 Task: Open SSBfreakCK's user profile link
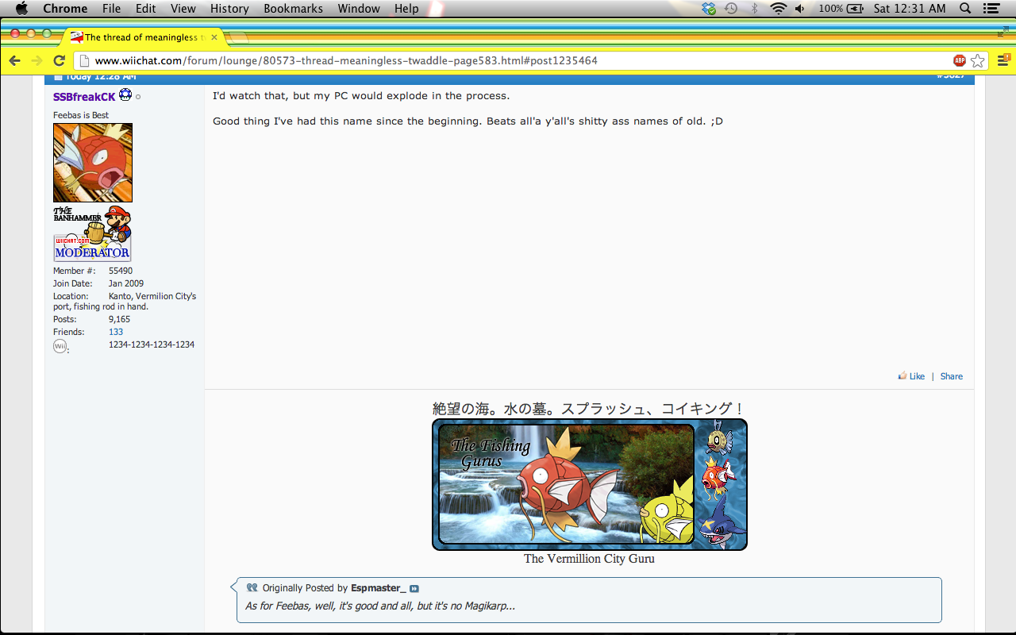[x=84, y=97]
